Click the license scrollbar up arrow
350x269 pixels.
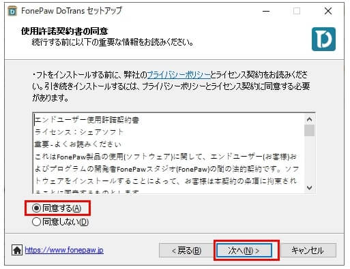309,119
